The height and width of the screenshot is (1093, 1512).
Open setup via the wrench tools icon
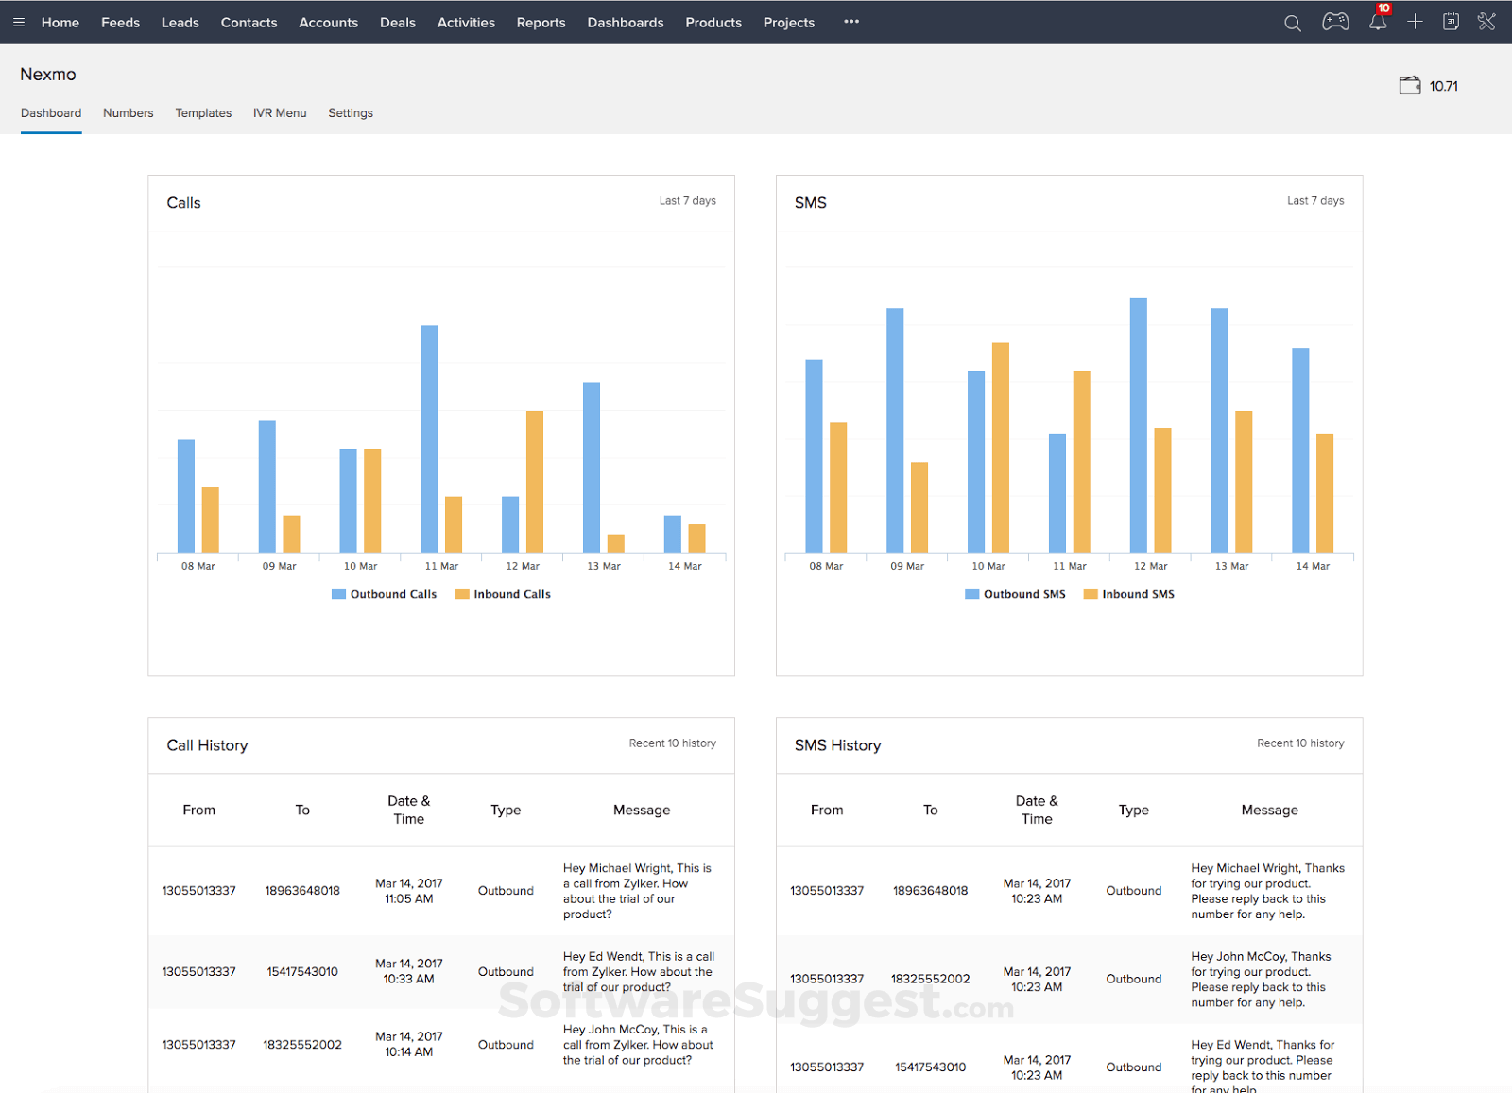pyautogui.click(x=1486, y=22)
